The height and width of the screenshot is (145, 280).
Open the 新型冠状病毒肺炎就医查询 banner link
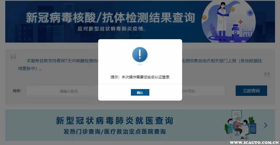point(140,125)
